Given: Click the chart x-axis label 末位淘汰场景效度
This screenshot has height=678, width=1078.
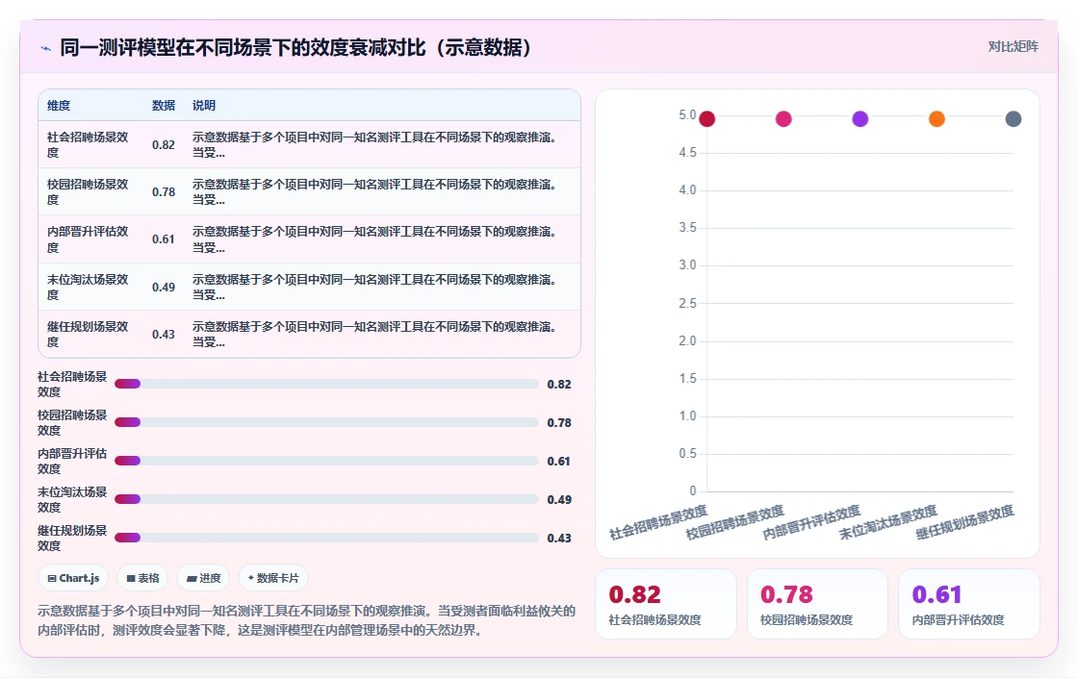Looking at the screenshot, I should pyautogui.click(x=888, y=522).
